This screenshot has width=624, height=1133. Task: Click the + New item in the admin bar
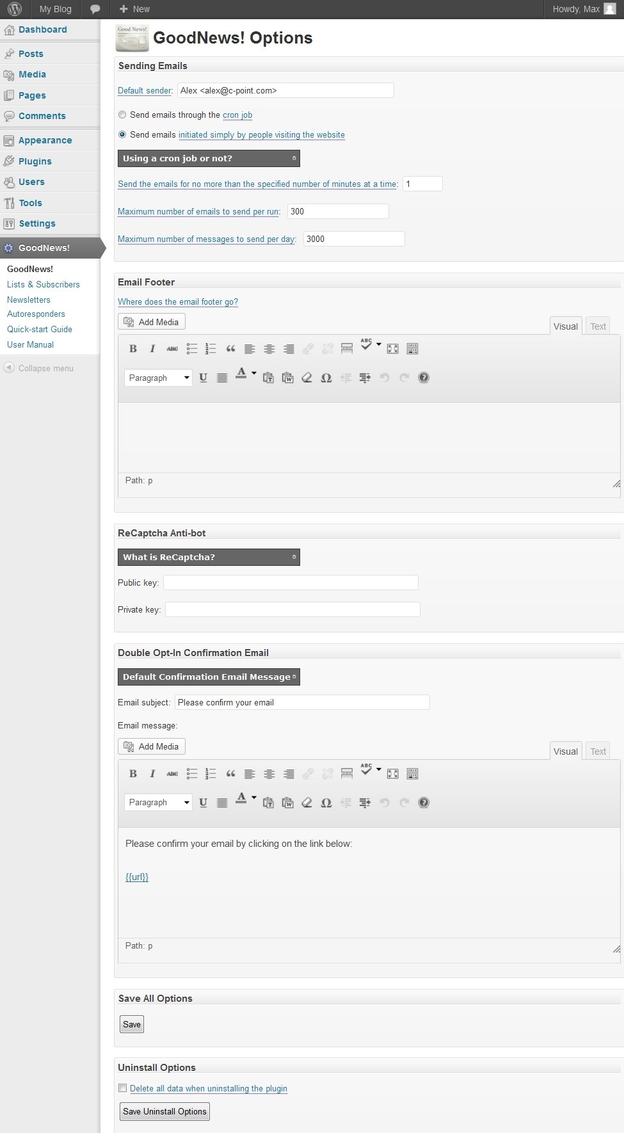134,9
